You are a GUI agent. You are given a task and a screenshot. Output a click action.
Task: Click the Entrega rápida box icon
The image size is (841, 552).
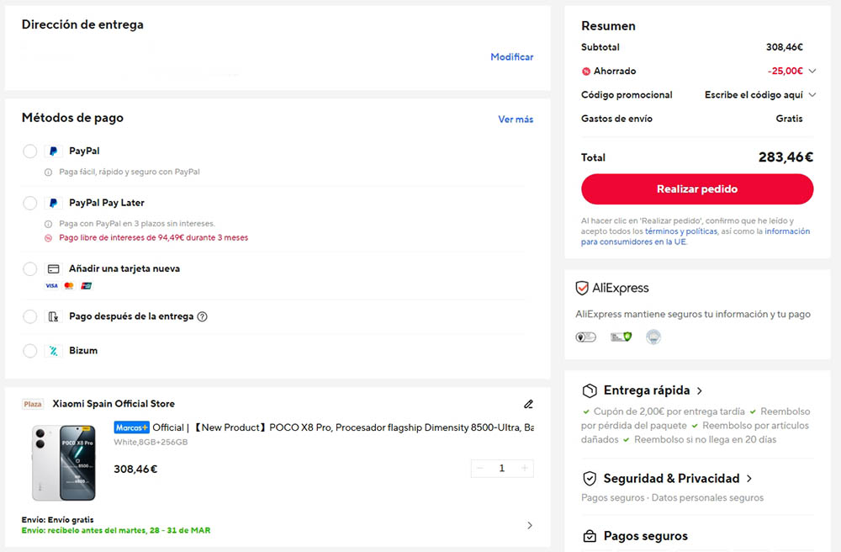(590, 391)
